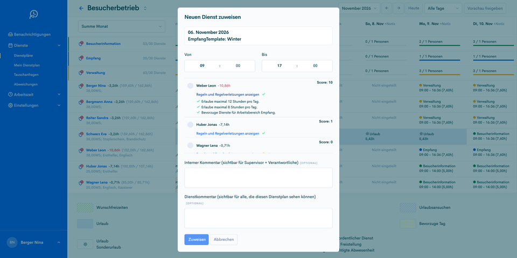Click the clock logo icon in sidebar
The image size is (517, 258).
(x=33, y=14)
